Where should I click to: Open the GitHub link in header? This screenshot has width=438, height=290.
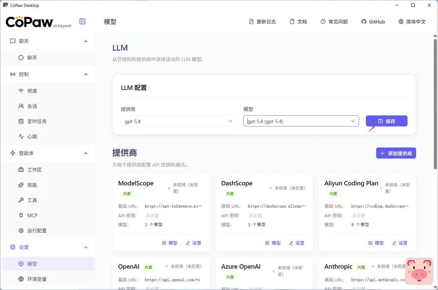[x=373, y=22]
